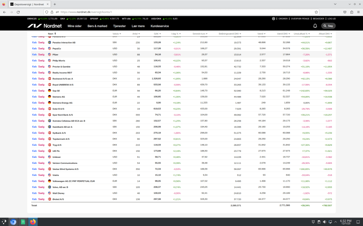The width and height of the screenshot is (363, 226).
Task: Expand the Afkast DKK column dropdown
Action: click(326, 34)
